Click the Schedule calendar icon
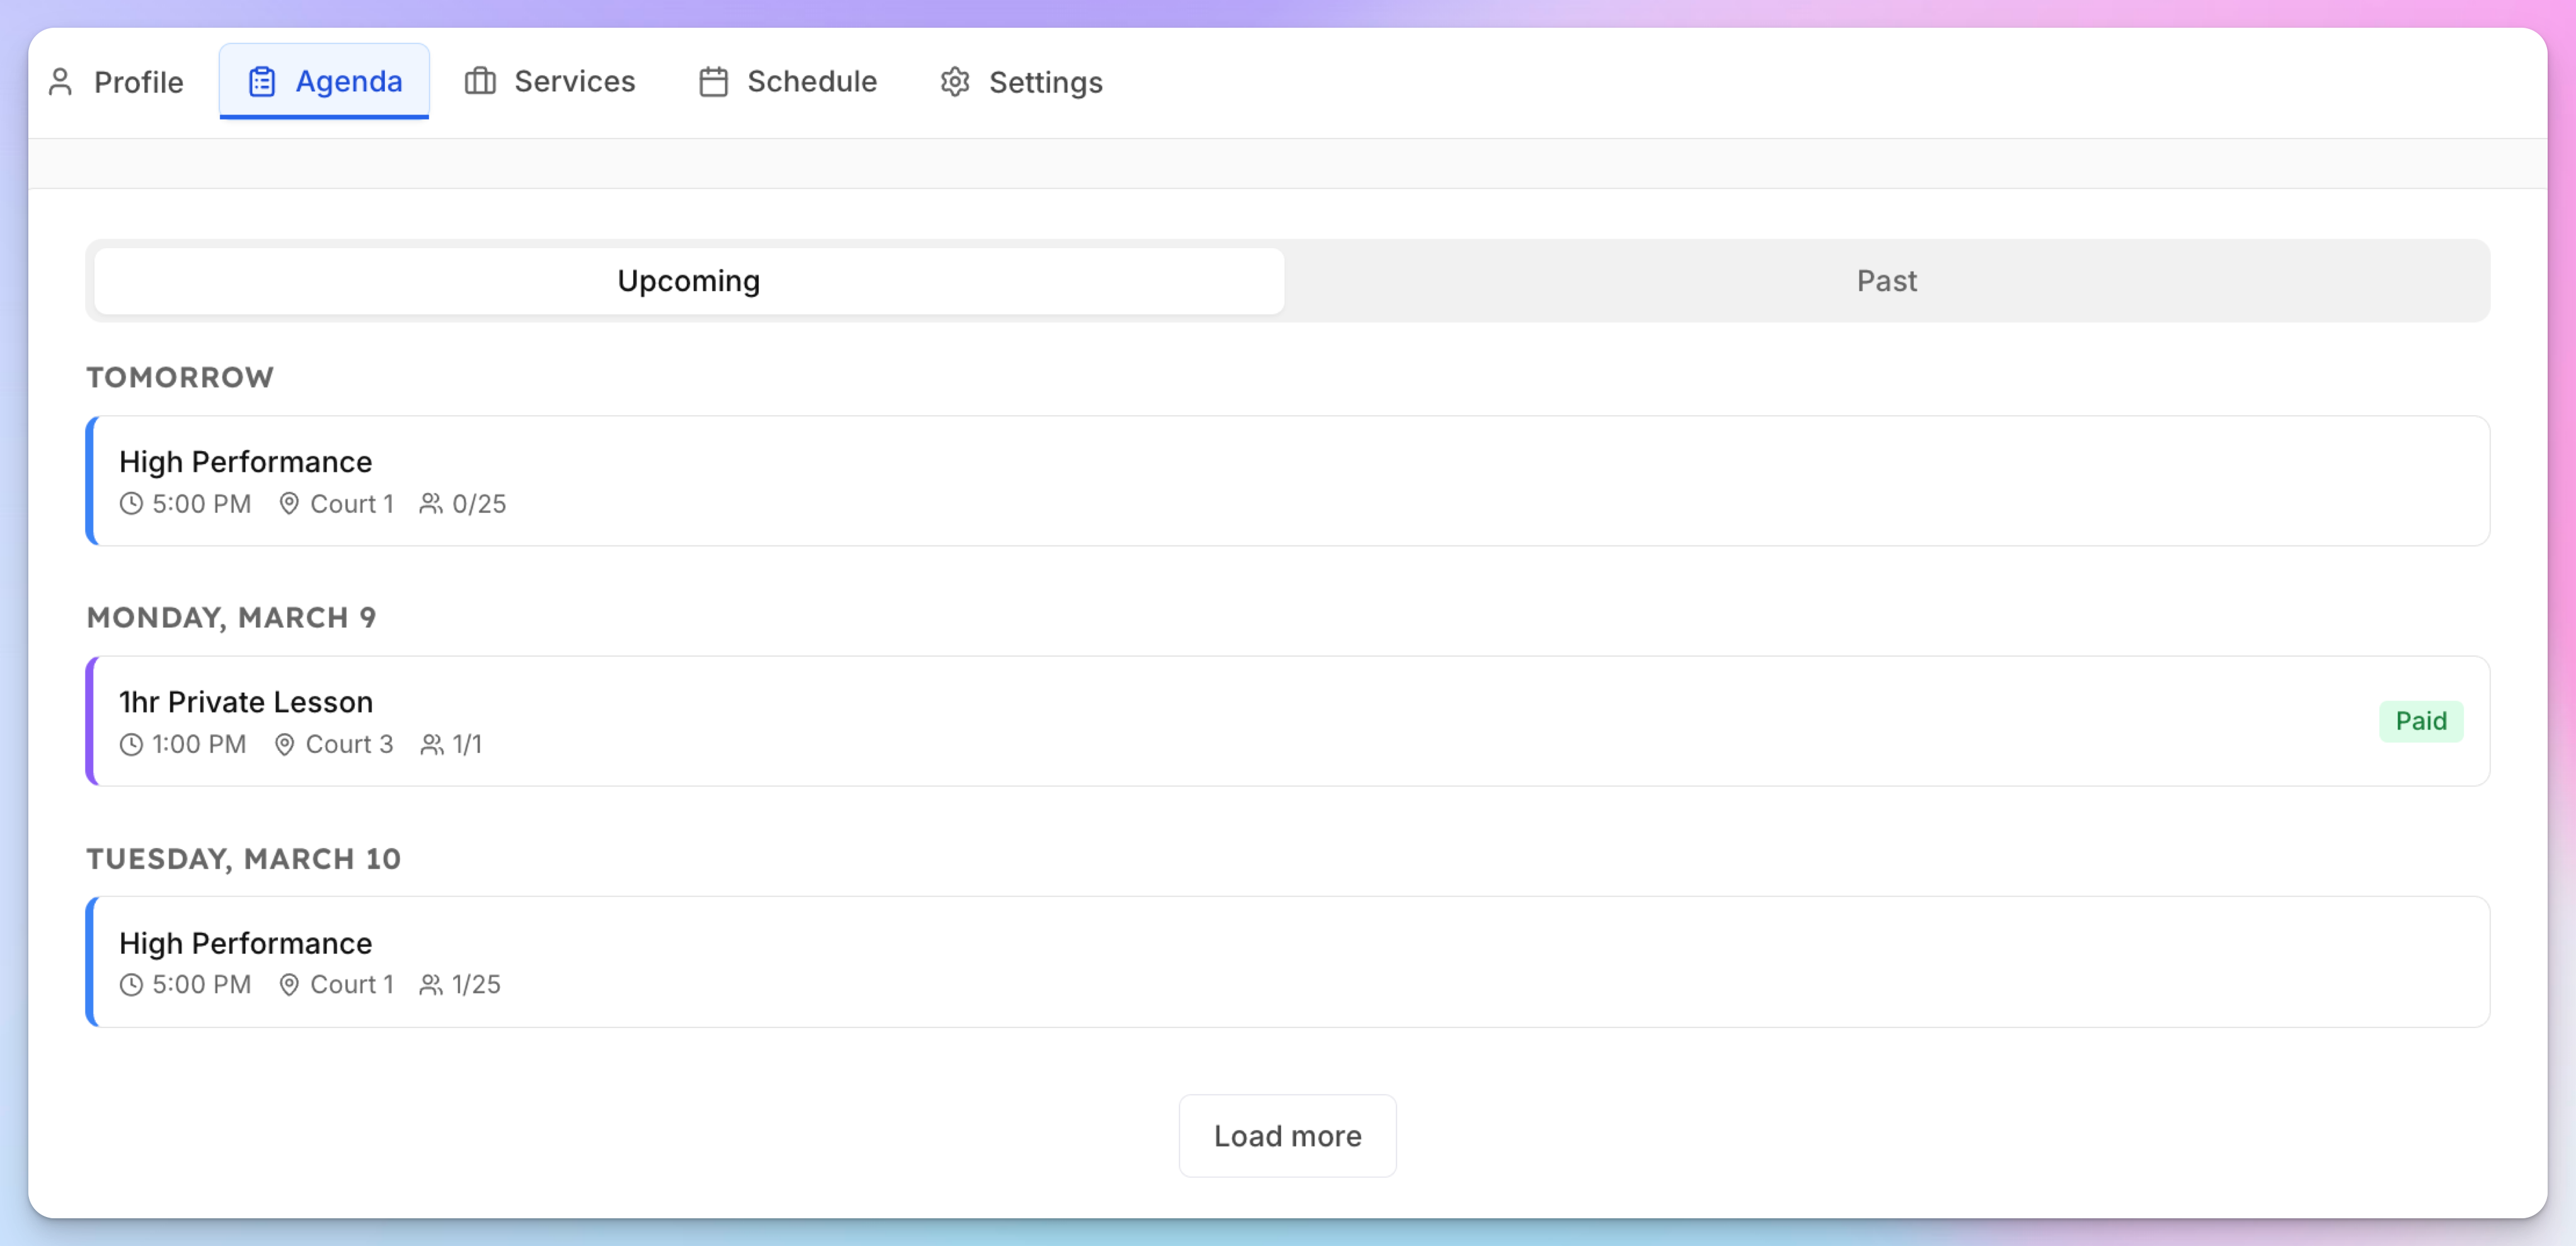2576x1246 pixels. (713, 82)
